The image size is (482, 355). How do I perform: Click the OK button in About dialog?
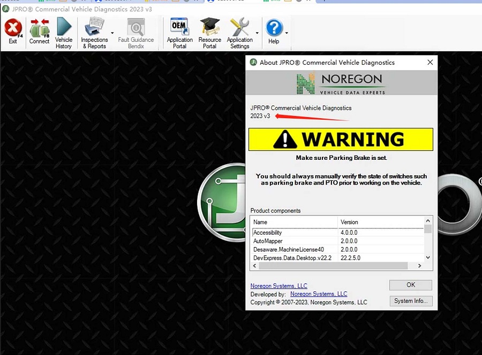click(x=411, y=285)
